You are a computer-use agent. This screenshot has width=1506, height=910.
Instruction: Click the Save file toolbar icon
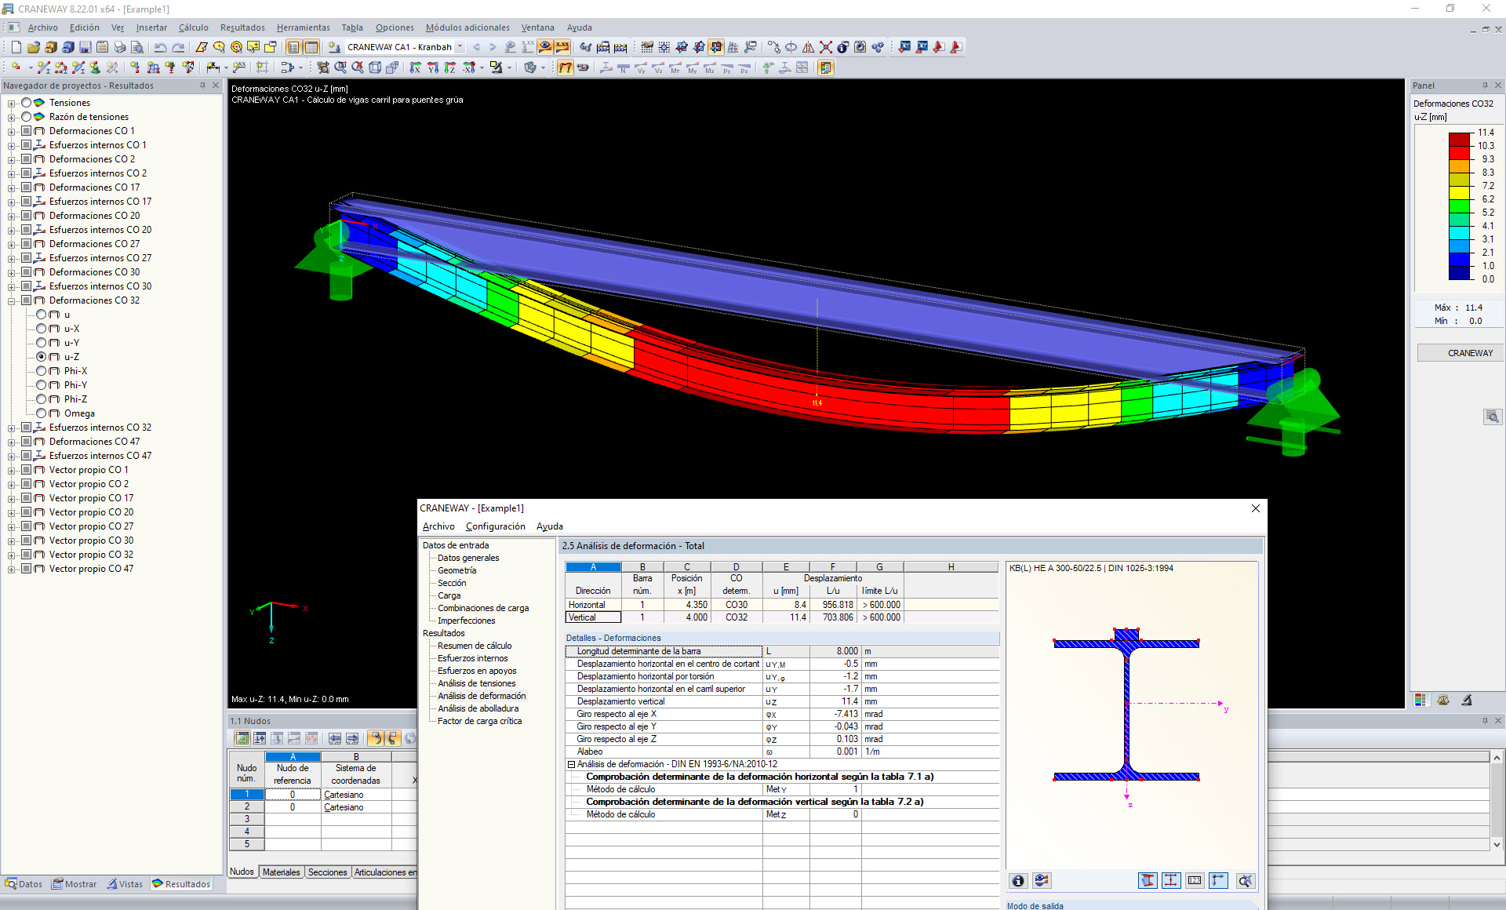point(85,47)
